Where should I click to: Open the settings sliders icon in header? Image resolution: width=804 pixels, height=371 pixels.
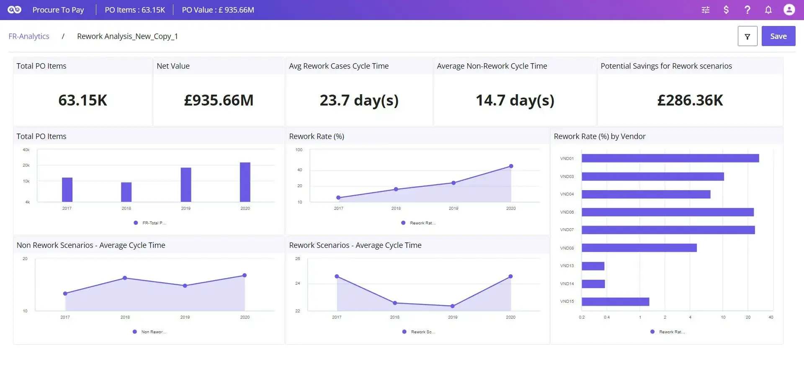pyautogui.click(x=706, y=10)
